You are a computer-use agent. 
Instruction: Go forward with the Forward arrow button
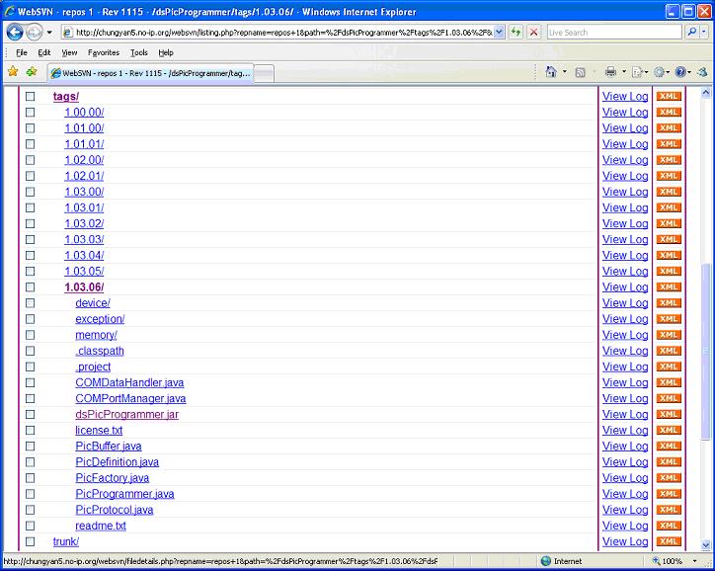(34, 32)
